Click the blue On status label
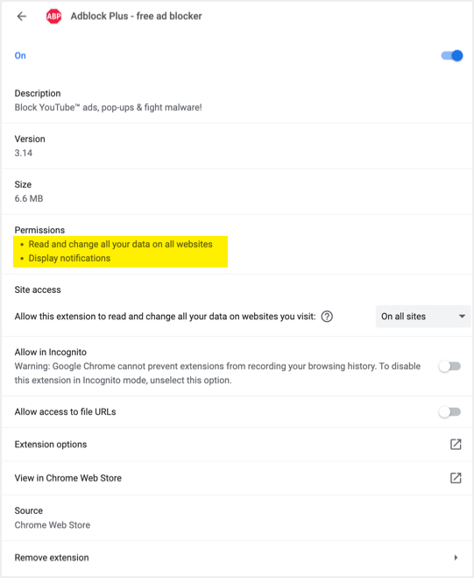 tap(20, 55)
